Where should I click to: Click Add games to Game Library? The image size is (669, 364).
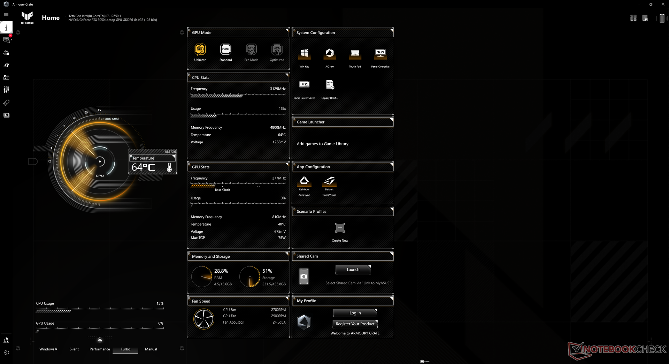pos(322,144)
